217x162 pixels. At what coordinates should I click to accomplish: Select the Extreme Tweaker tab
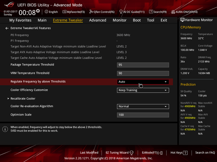[x=68, y=20]
